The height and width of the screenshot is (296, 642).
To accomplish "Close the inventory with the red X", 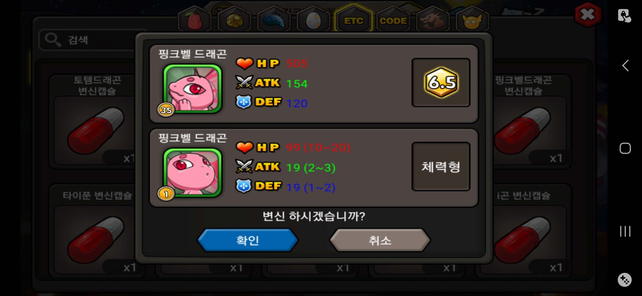I will click(588, 15).
